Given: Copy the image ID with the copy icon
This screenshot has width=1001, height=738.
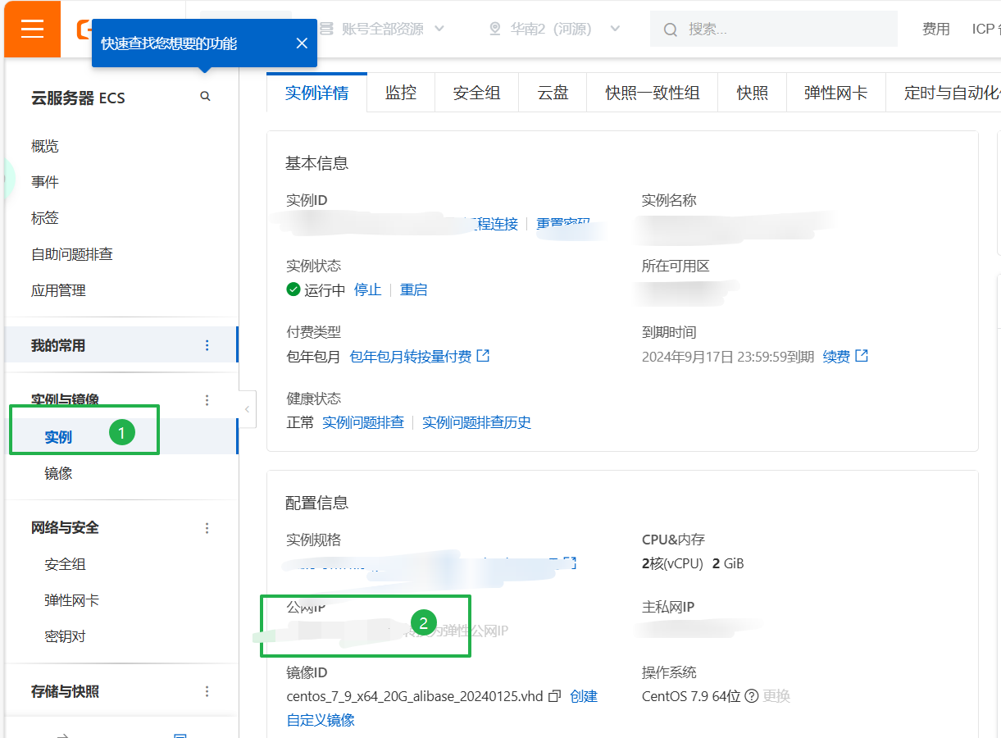Looking at the screenshot, I should tap(554, 696).
